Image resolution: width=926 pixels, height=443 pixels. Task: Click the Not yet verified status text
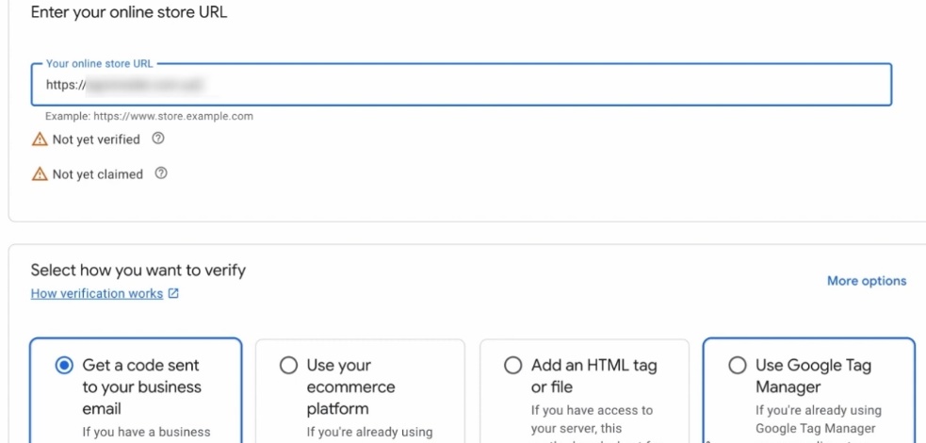click(x=96, y=139)
